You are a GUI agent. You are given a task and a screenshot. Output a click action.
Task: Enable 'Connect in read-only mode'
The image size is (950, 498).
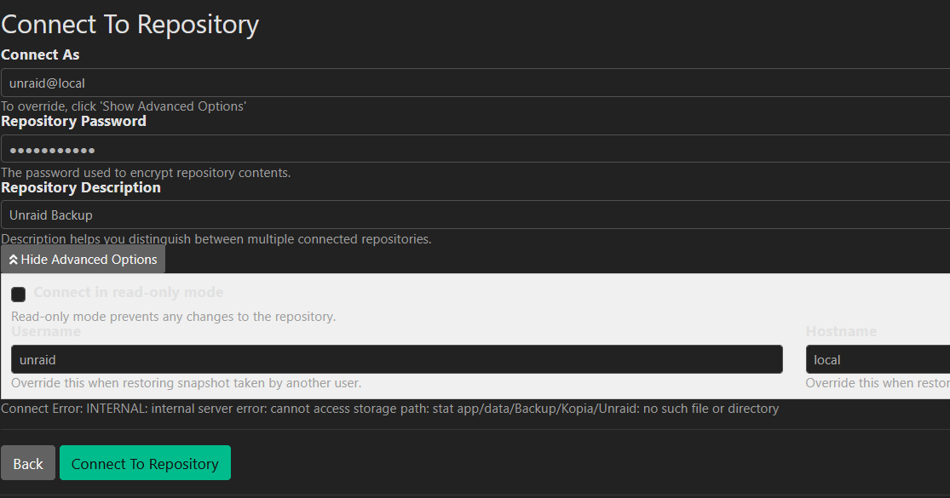pyautogui.click(x=18, y=294)
